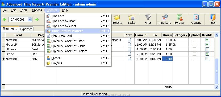Open the note icon for 3:20 PM row

coord(129,59)
